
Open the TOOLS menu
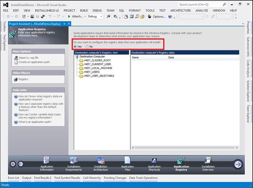150,10
